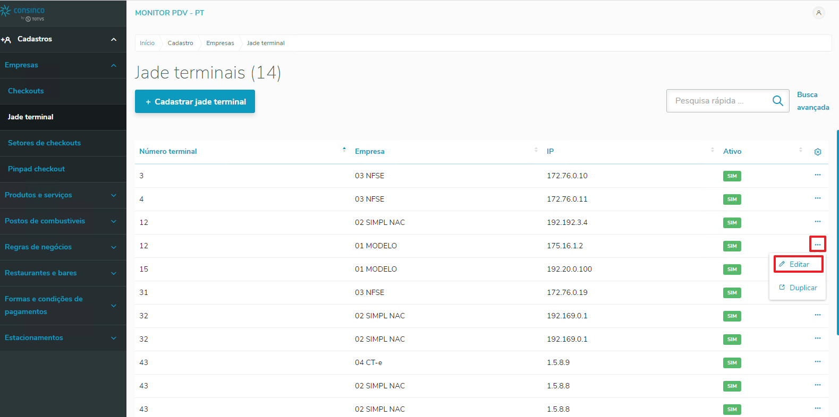Expand Postos de combustíveis section
Viewport: 839px width, 417px height.
click(63, 221)
